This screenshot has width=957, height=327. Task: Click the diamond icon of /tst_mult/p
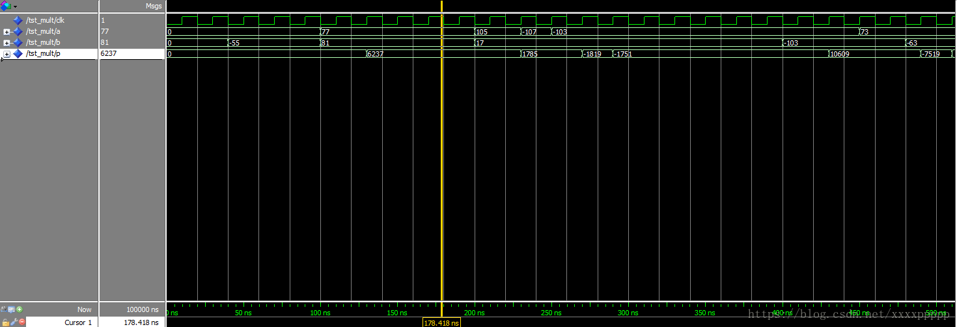point(18,53)
